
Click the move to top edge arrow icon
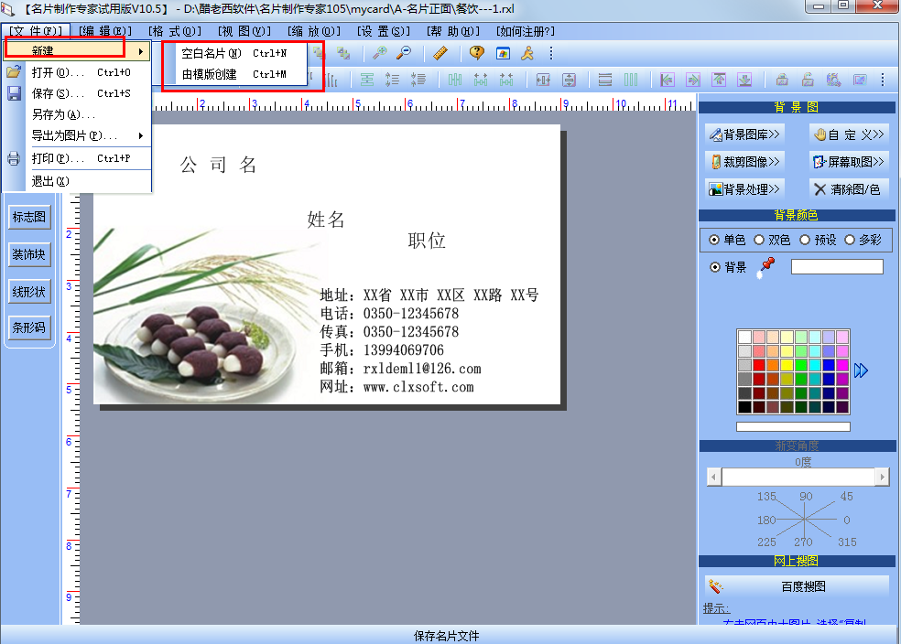(x=719, y=80)
